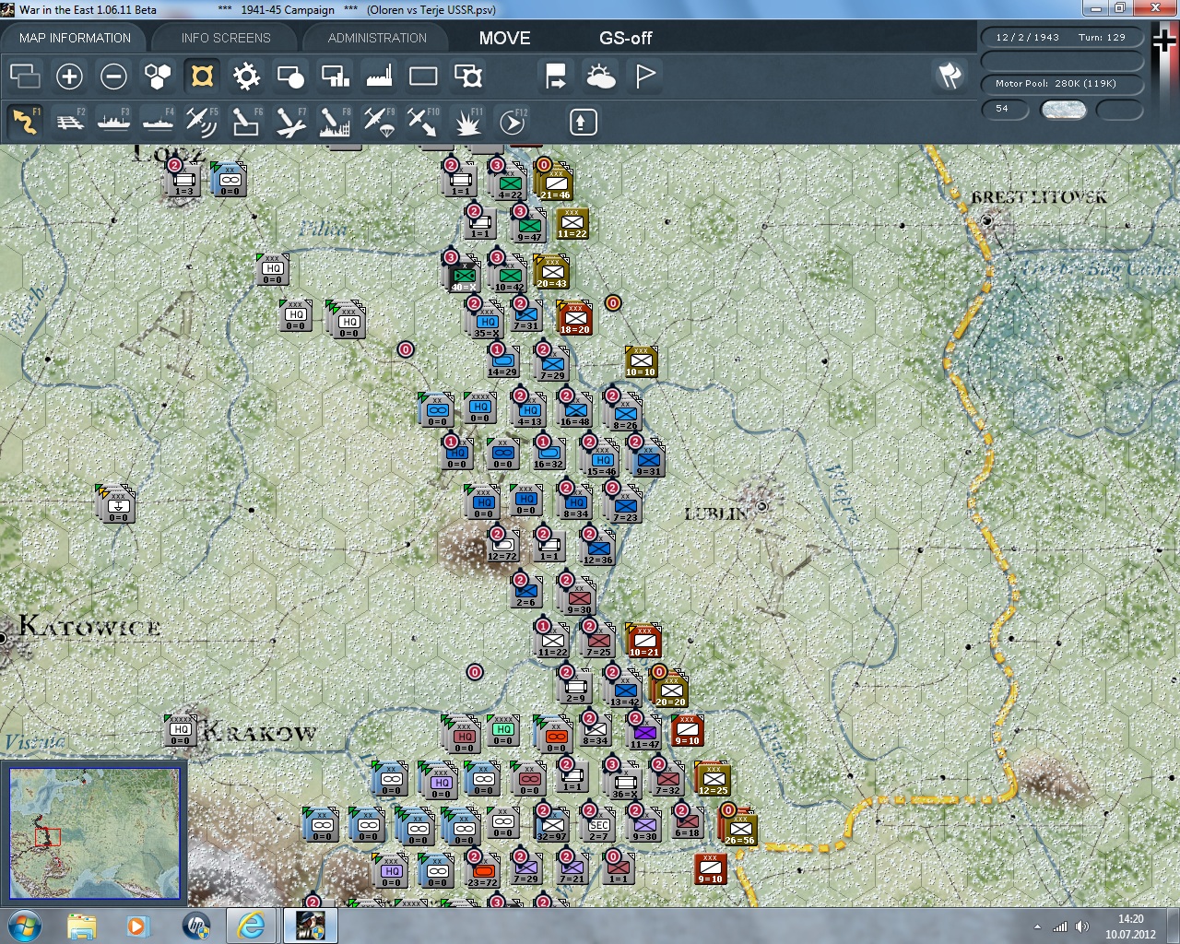Select the purple 11=47 unit

[x=644, y=734]
